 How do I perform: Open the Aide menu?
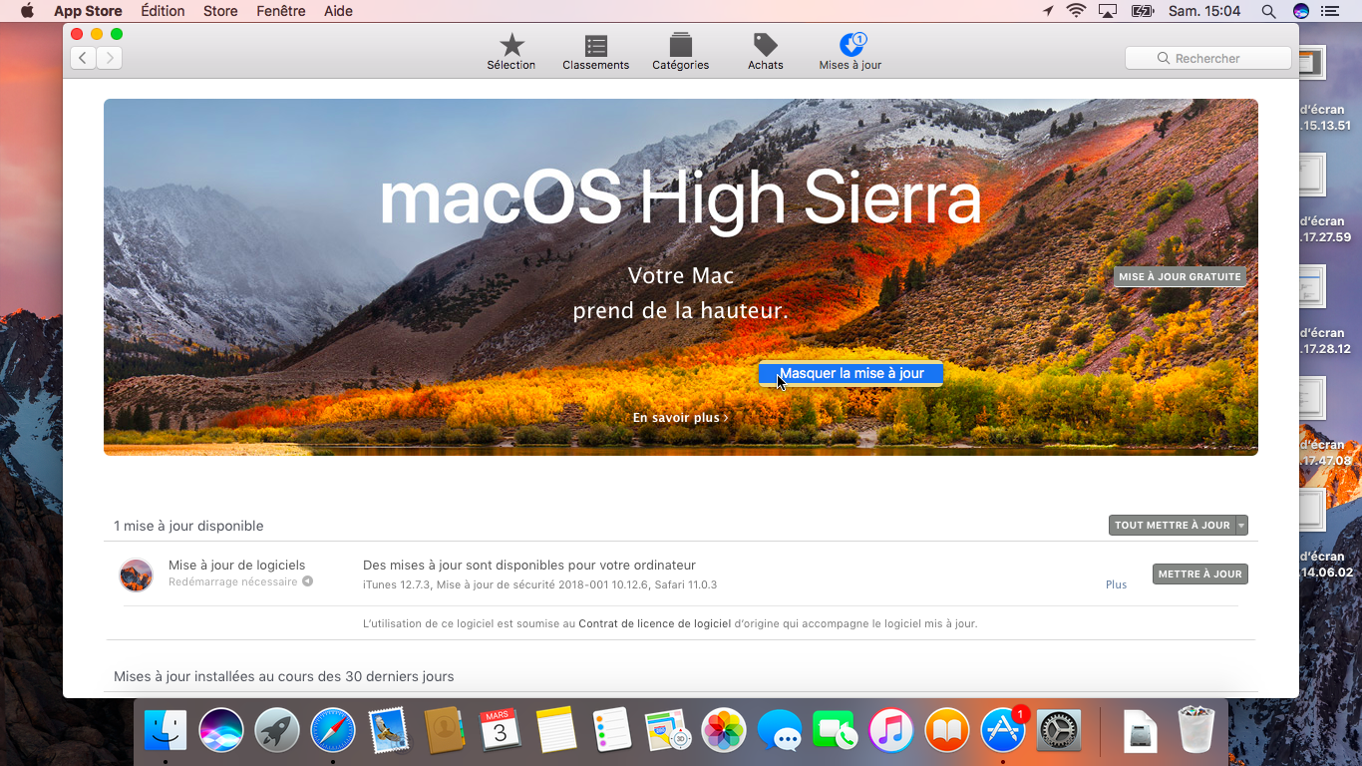pyautogui.click(x=339, y=11)
